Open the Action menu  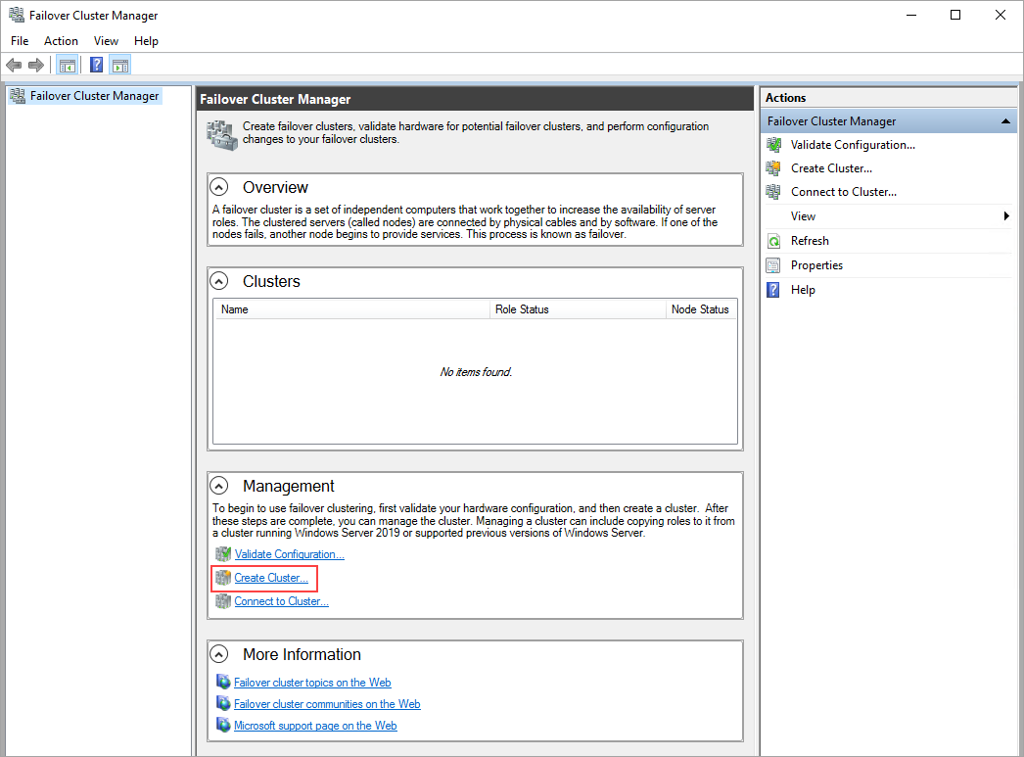tap(61, 41)
